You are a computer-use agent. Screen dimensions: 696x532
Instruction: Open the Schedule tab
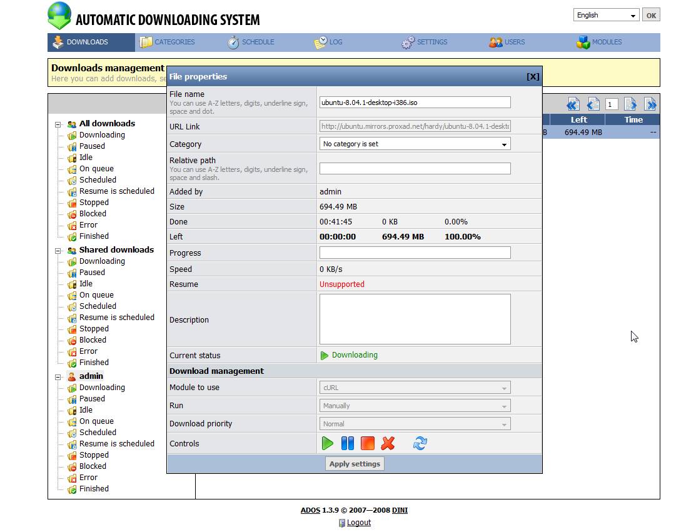click(251, 43)
